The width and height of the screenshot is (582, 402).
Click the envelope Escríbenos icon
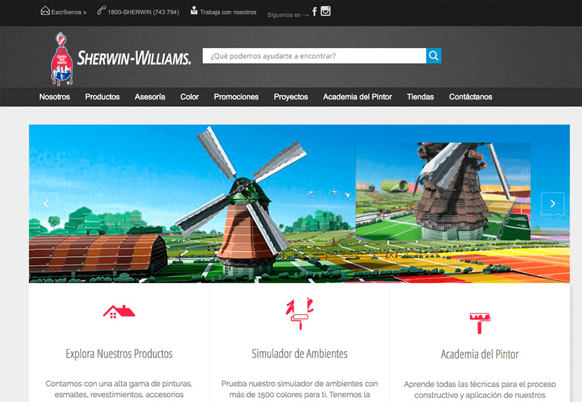[45, 11]
